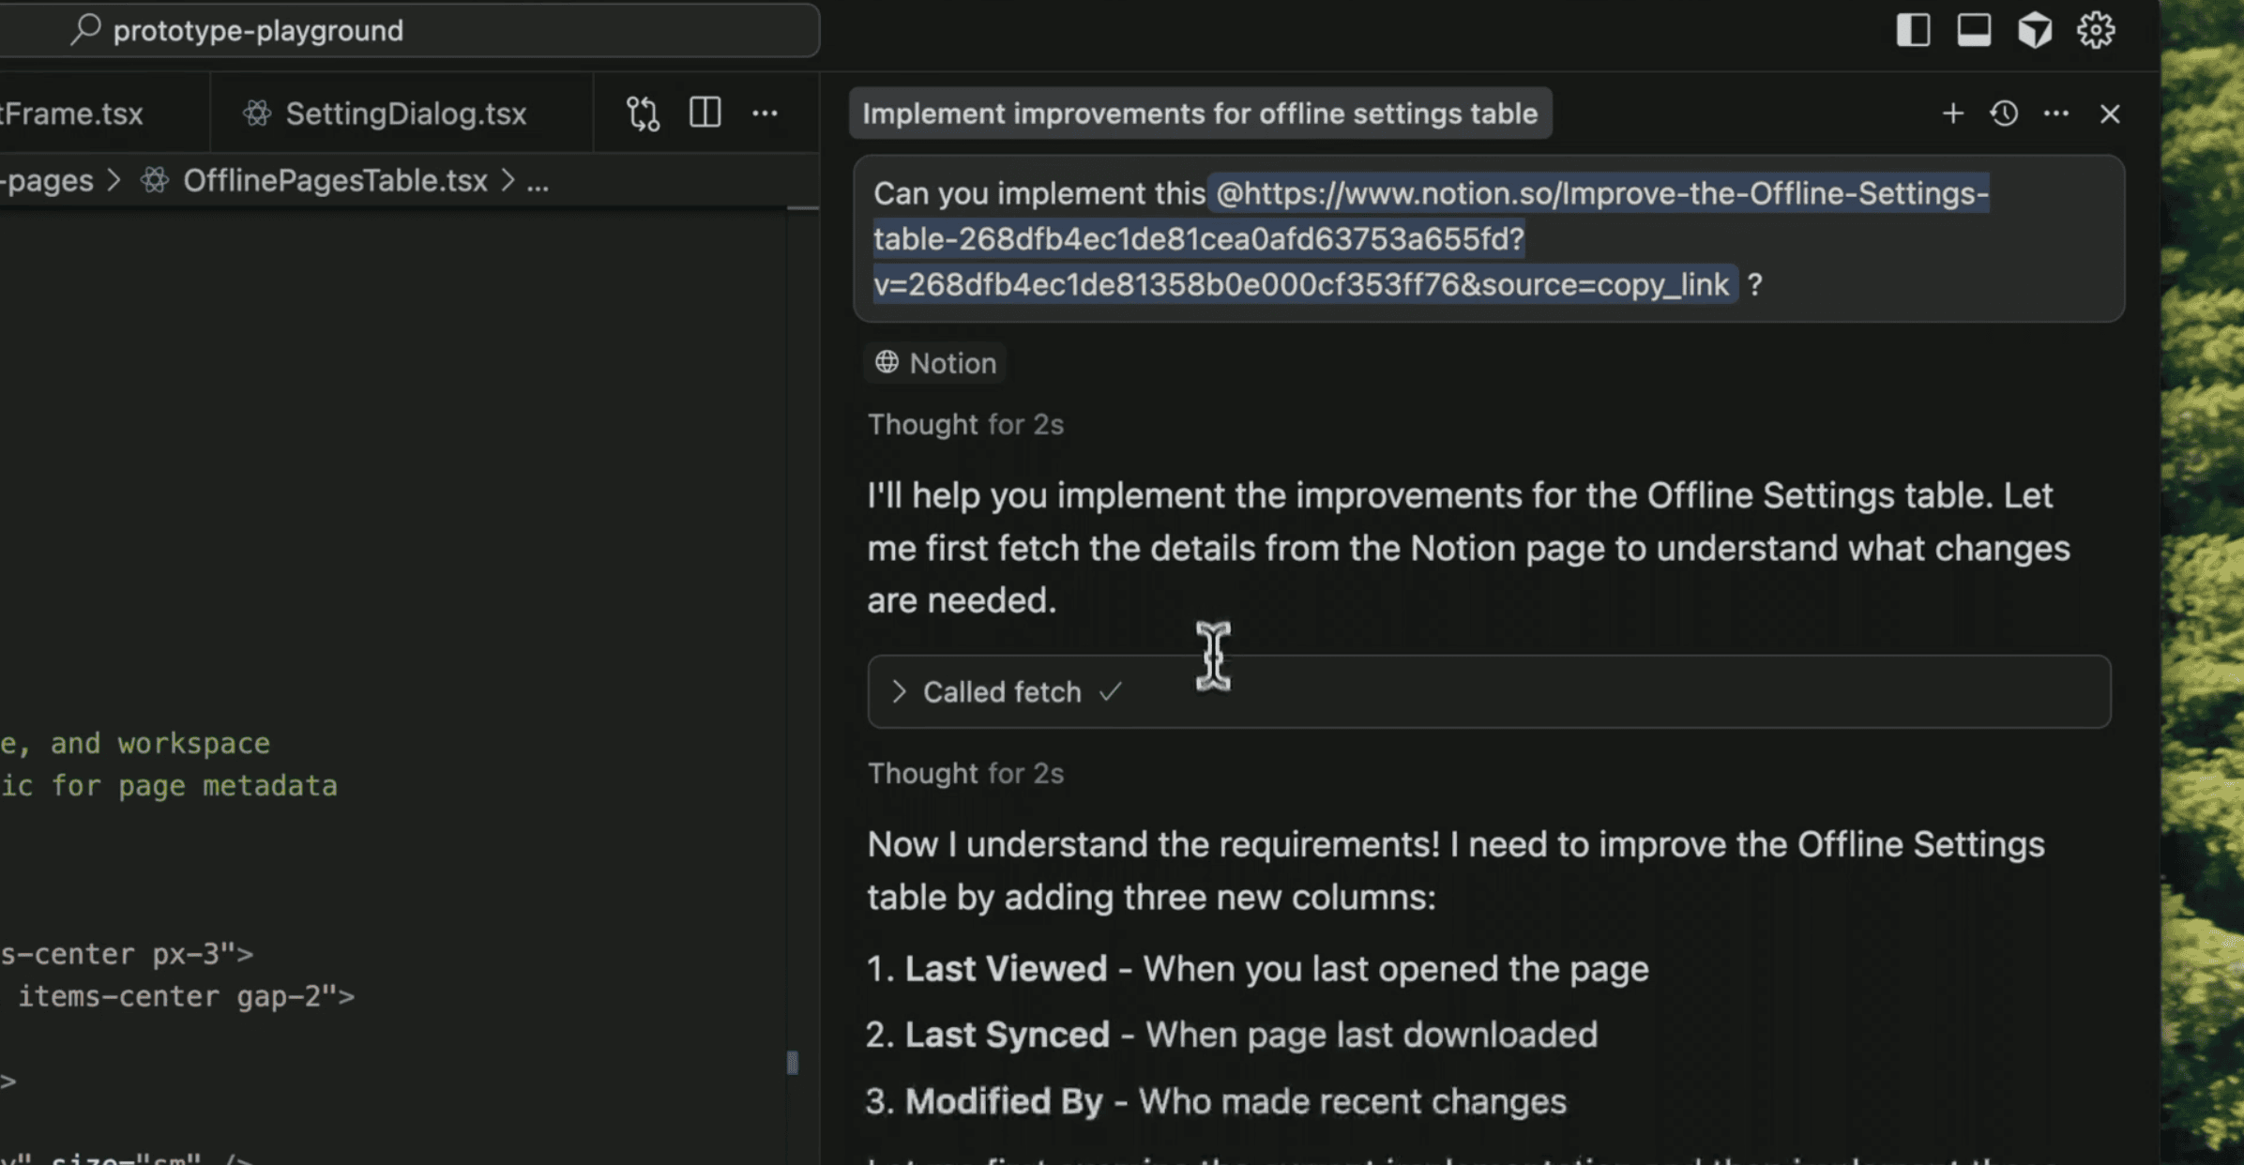The image size is (2244, 1165).
Task: Start a new chat with the plus icon
Action: pos(1952,113)
